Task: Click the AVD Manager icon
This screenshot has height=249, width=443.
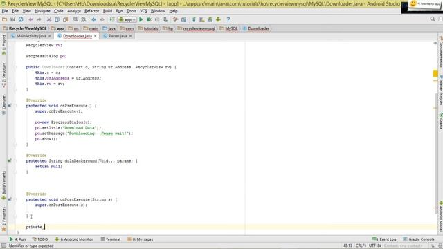Action: coord(201,19)
